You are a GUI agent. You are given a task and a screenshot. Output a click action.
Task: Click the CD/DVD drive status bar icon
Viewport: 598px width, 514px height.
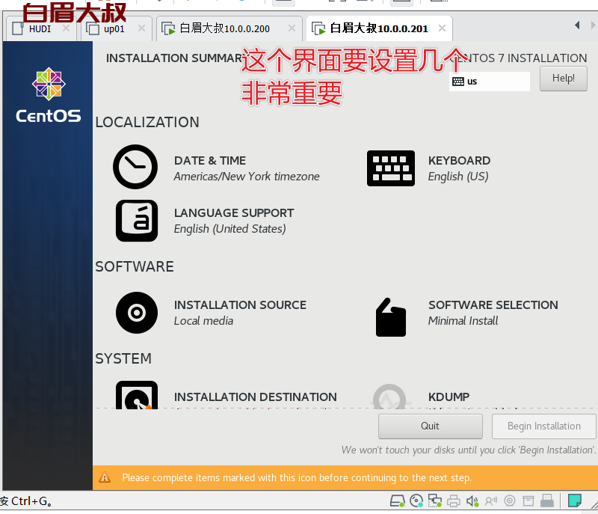[x=416, y=501]
